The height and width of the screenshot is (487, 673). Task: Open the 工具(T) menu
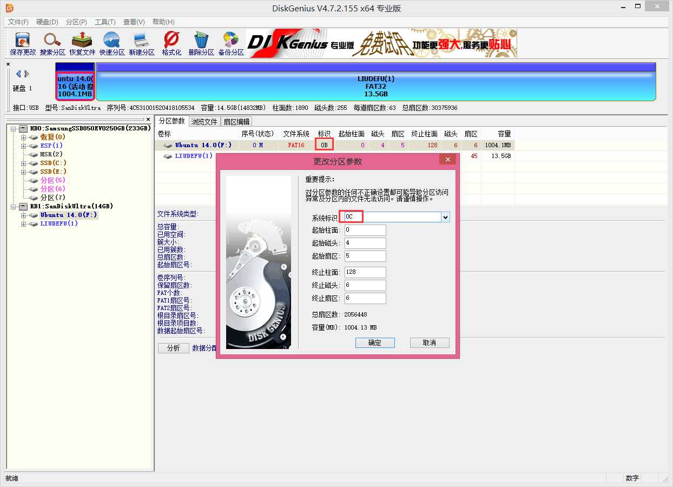click(105, 22)
